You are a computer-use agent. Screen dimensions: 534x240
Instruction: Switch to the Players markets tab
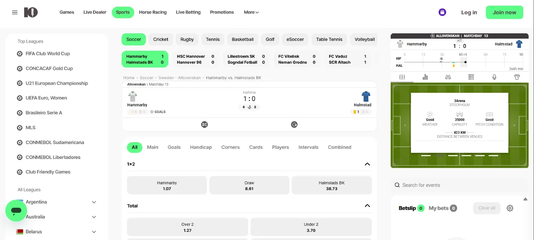[x=281, y=147]
